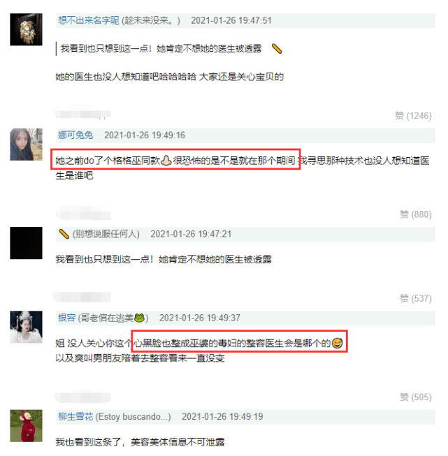The image size is (448, 456).
Task: Like the comment with 赞 (505)
Action: [x=416, y=397]
